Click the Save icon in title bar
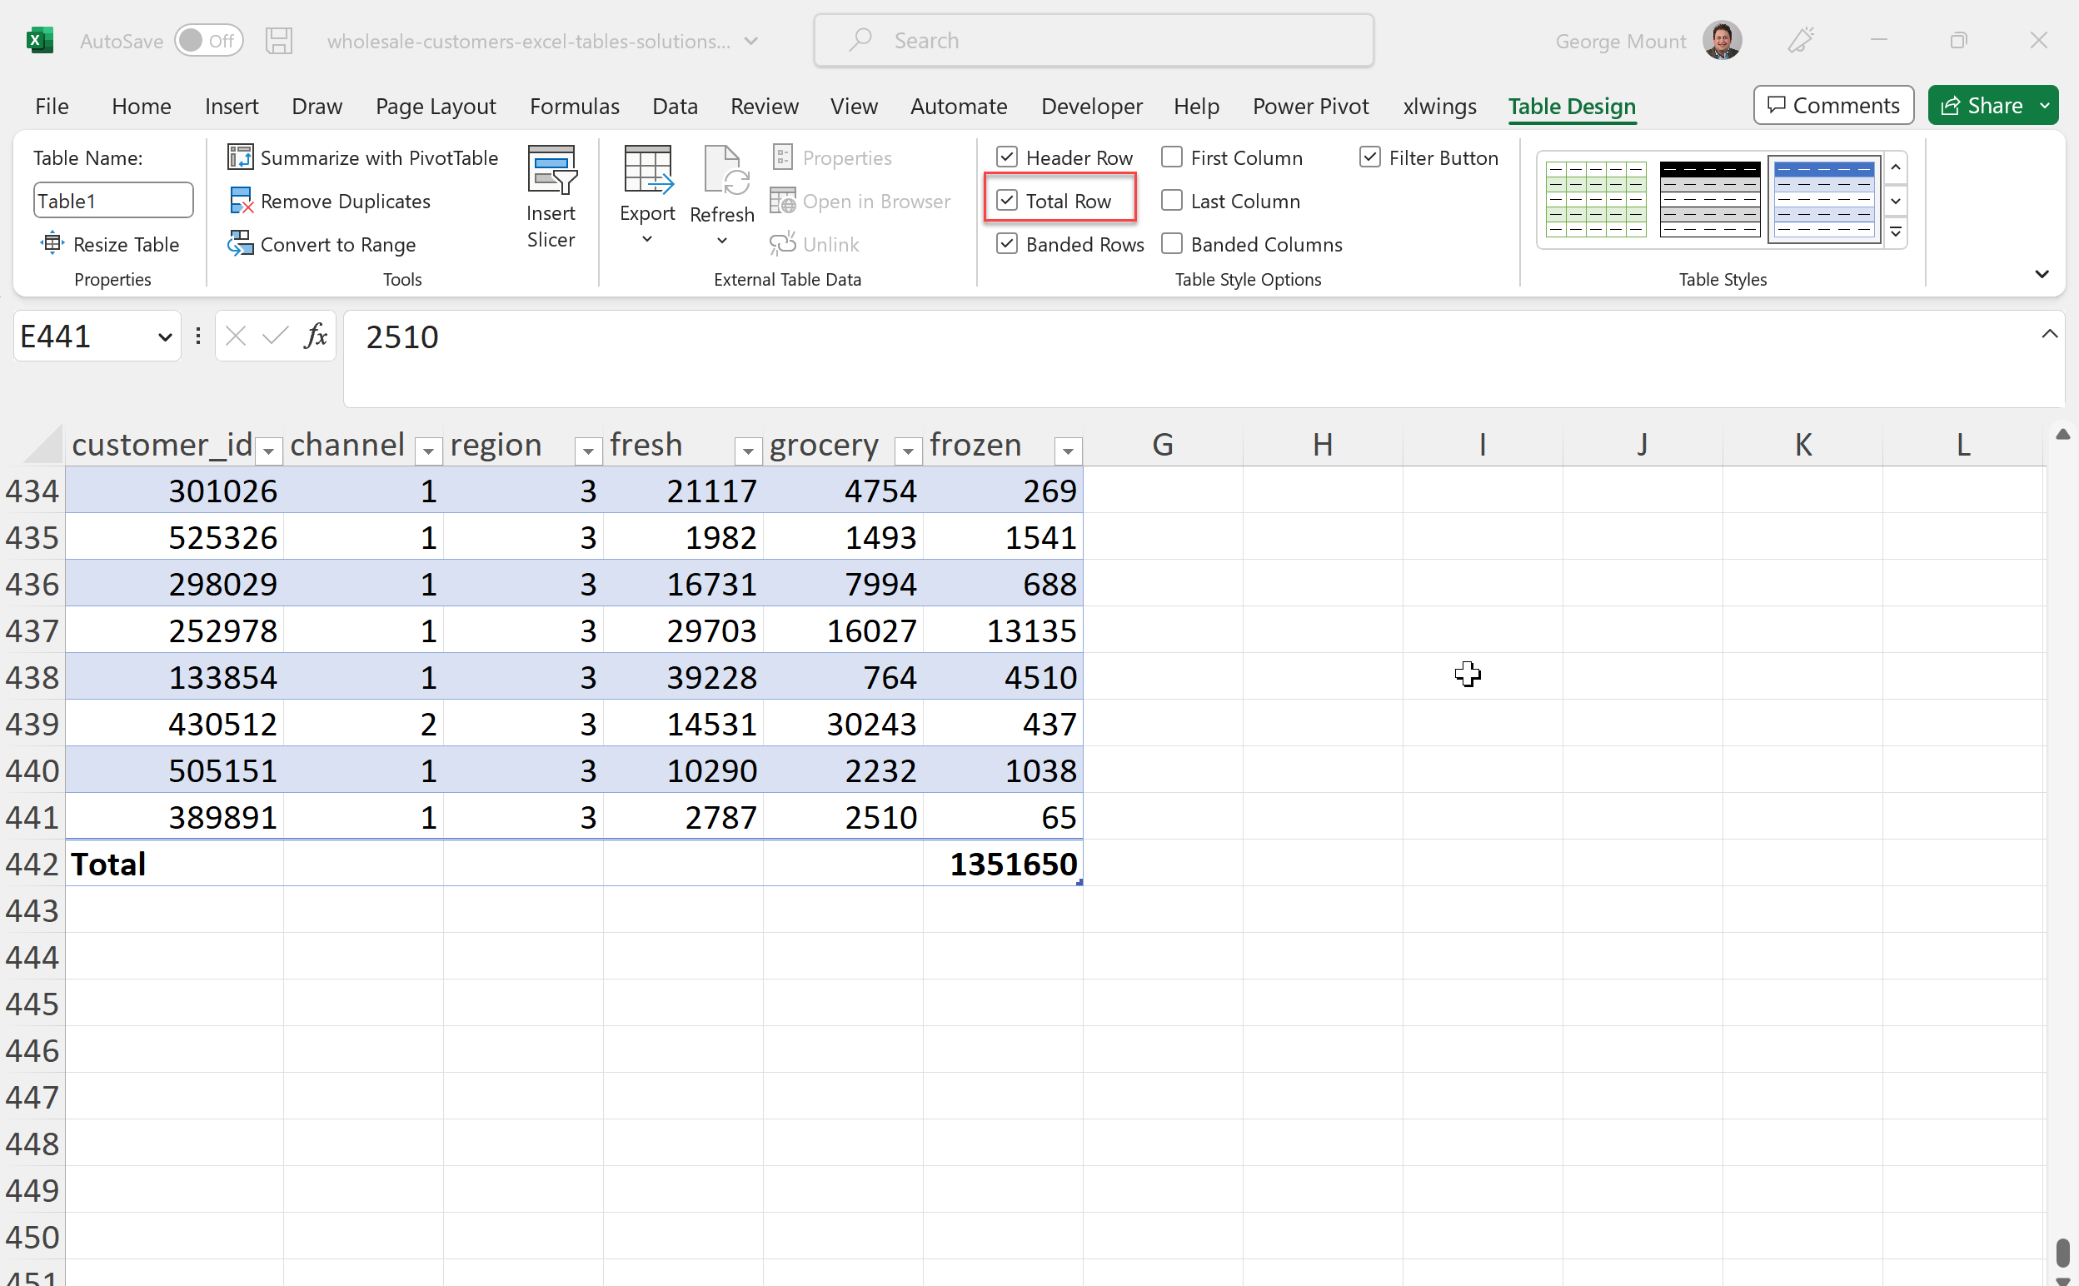2079x1286 pixels. point(278,41)
